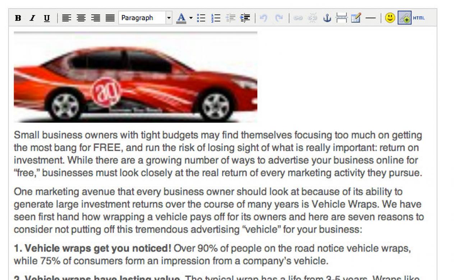The width and height of the screenshot is (460, 280).
Task: Insert a hyperlink (chain icon)
Action: (298, 18)
